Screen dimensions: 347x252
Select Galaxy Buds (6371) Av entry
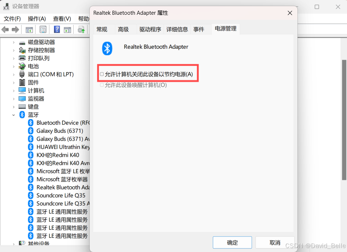pos(63,139)
